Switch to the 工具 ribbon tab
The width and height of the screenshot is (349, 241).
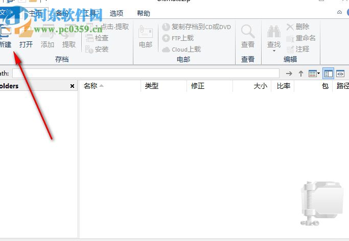tap(89, 13)
